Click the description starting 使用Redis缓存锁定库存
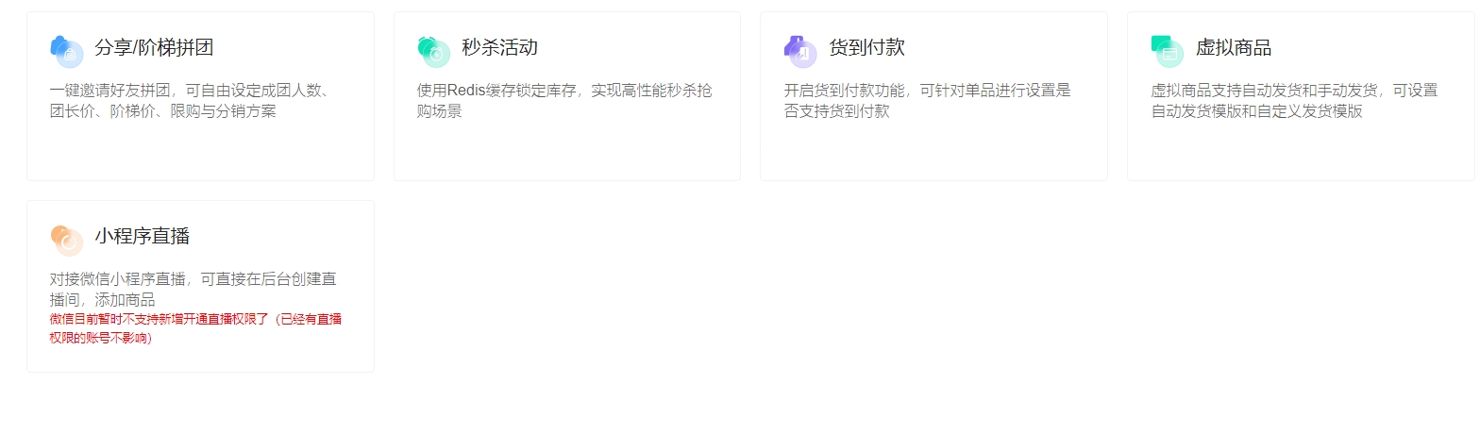The height and width of the screenshot is (434, 1480). pyautogui.click(x=564, y=101)
